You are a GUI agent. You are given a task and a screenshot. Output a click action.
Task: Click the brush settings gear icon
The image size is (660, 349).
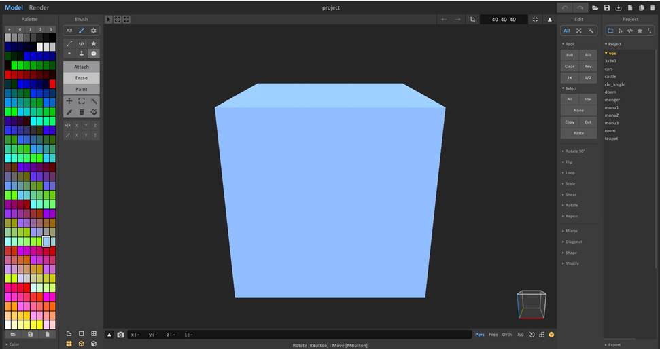click(x=94, y=31)
